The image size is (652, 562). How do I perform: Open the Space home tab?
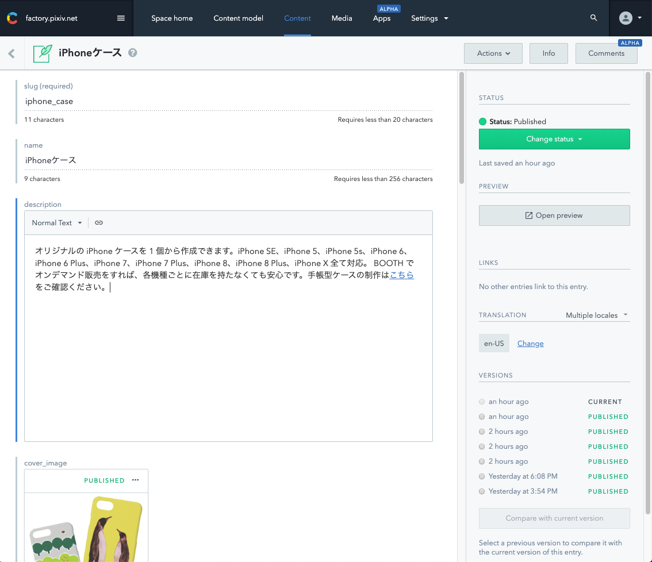(x=172, y=18)
